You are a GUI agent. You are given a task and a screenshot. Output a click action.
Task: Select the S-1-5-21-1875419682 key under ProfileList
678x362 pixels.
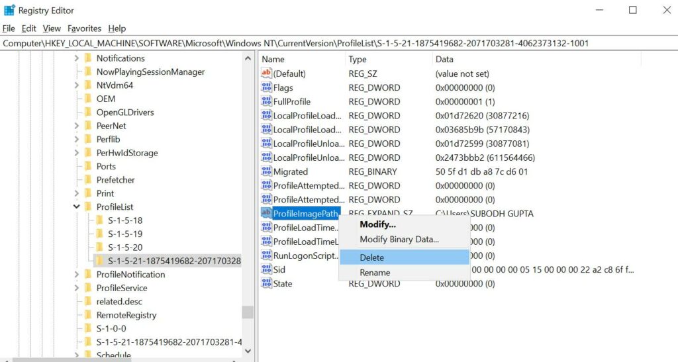tap(174, 261)
